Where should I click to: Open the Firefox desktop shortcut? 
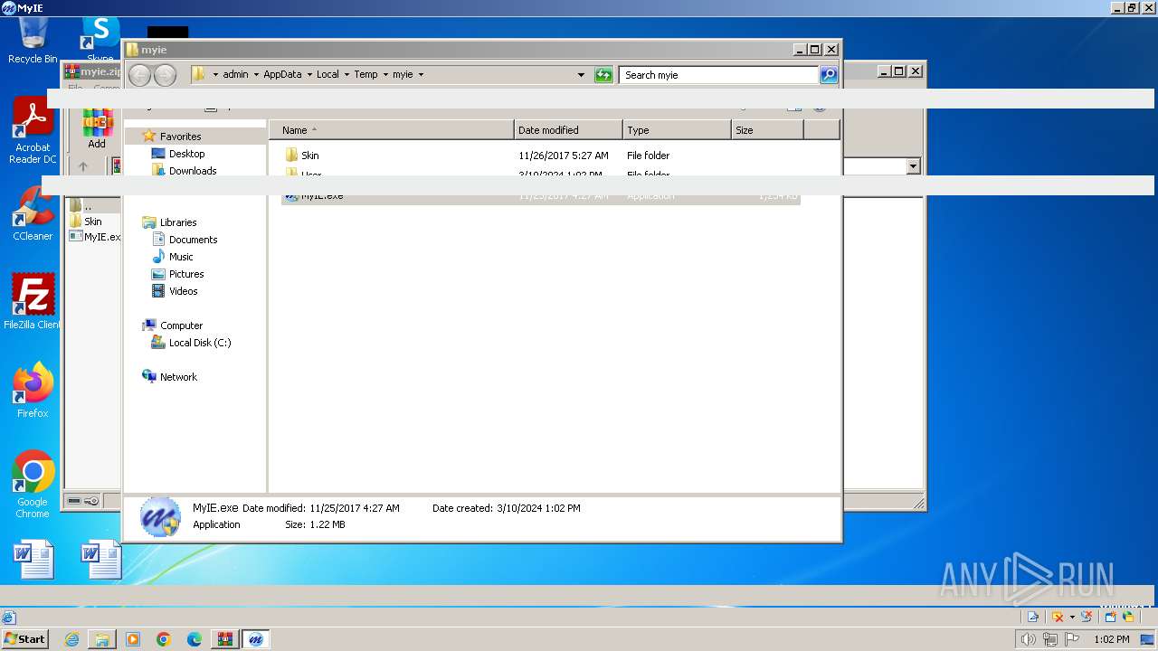click(33, 391)
